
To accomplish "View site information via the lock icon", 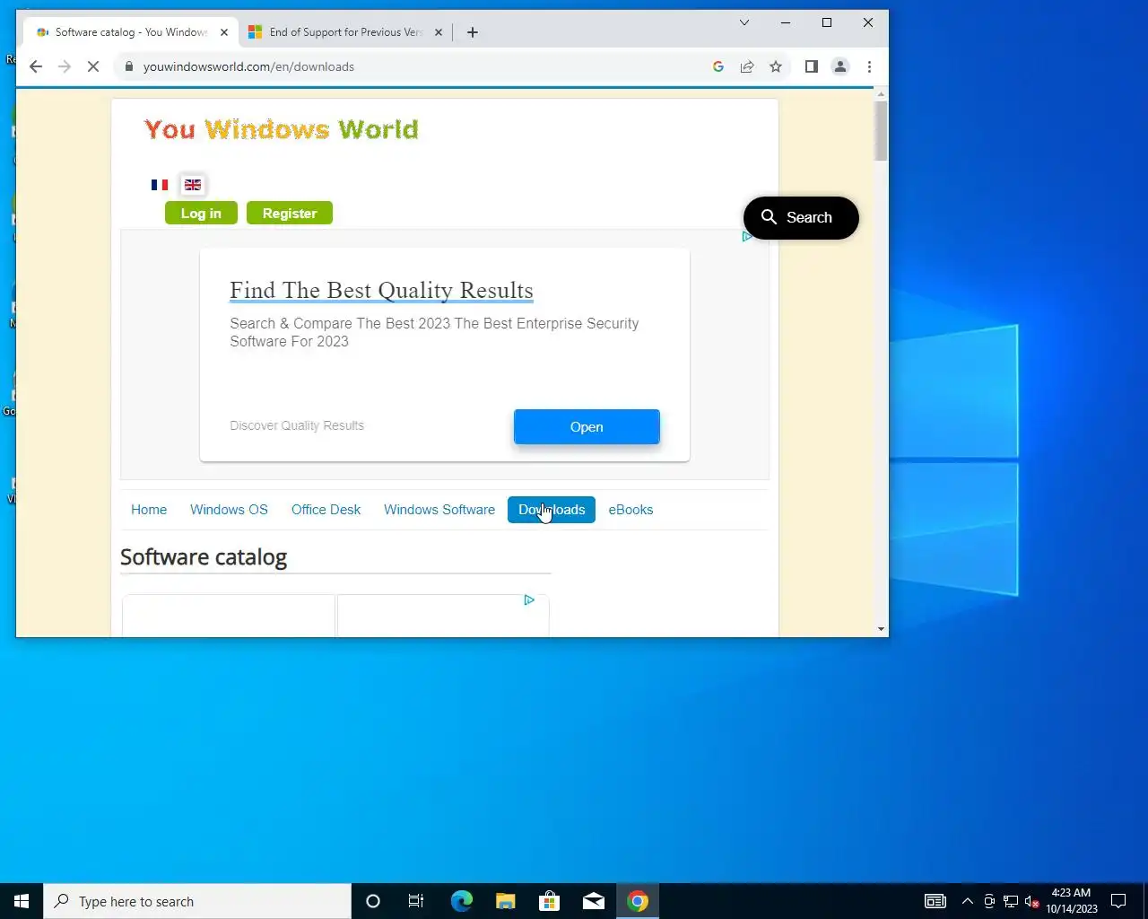I will tap(129, 66).
